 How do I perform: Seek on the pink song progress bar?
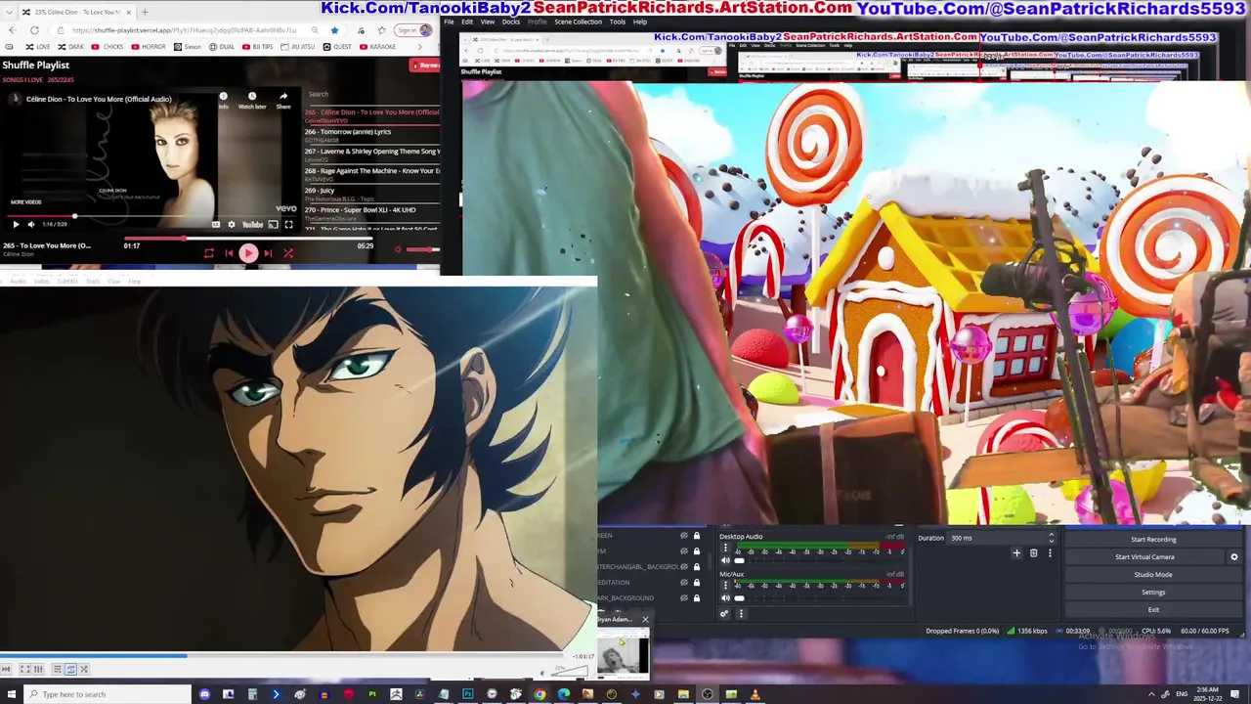249,238
